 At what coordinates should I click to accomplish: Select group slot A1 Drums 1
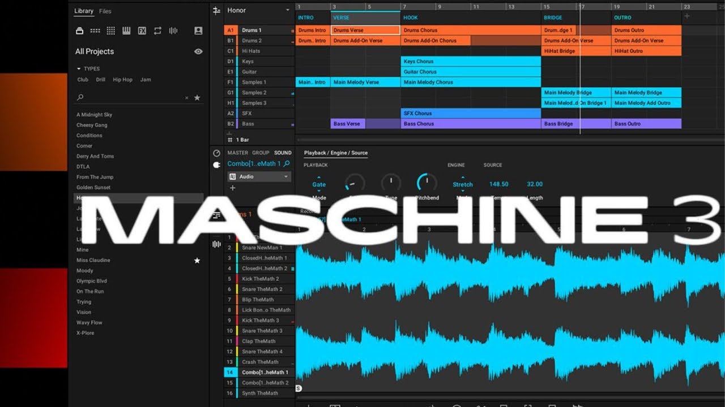point(259,30)
